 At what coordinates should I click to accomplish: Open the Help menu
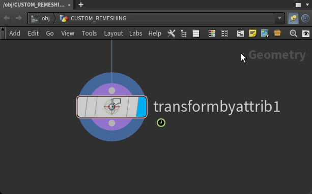(155, 34)
